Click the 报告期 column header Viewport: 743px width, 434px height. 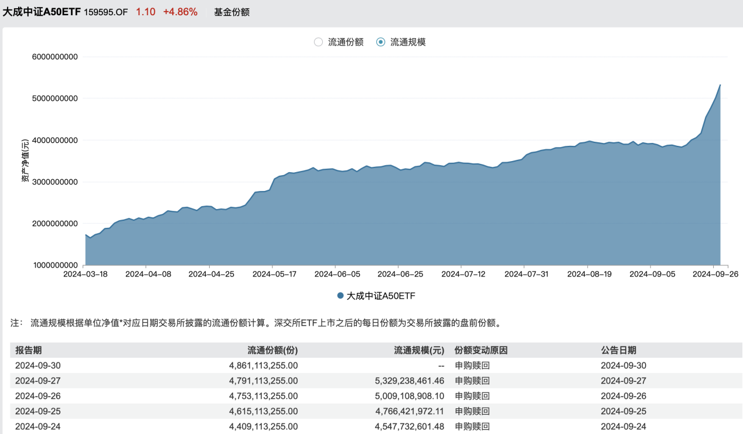tap(28, 350)
